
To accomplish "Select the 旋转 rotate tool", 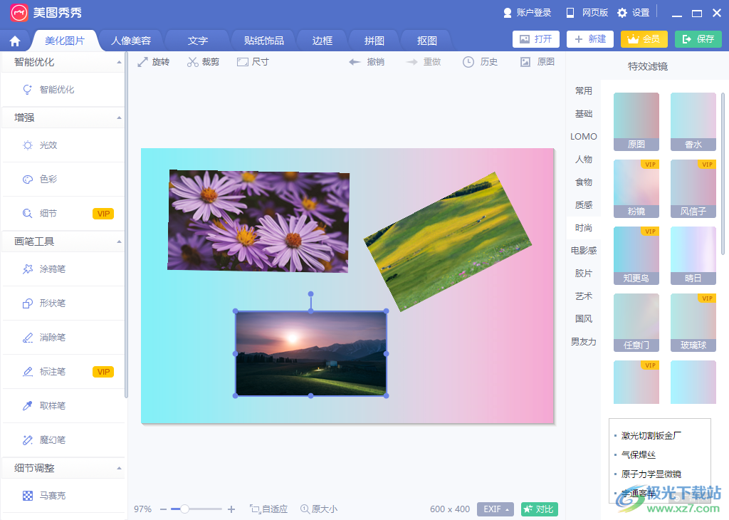I will point(153,61).
